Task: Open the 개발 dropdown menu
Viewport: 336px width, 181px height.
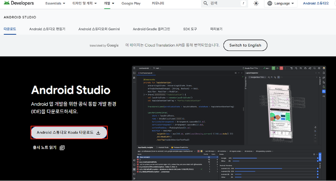Action: click(109, 3)
